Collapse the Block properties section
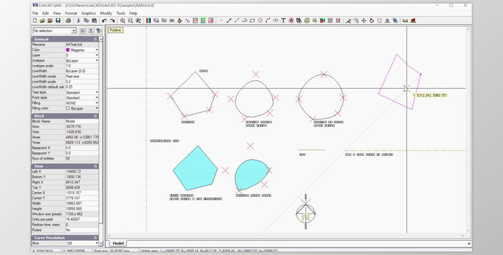 pos(95,116)
